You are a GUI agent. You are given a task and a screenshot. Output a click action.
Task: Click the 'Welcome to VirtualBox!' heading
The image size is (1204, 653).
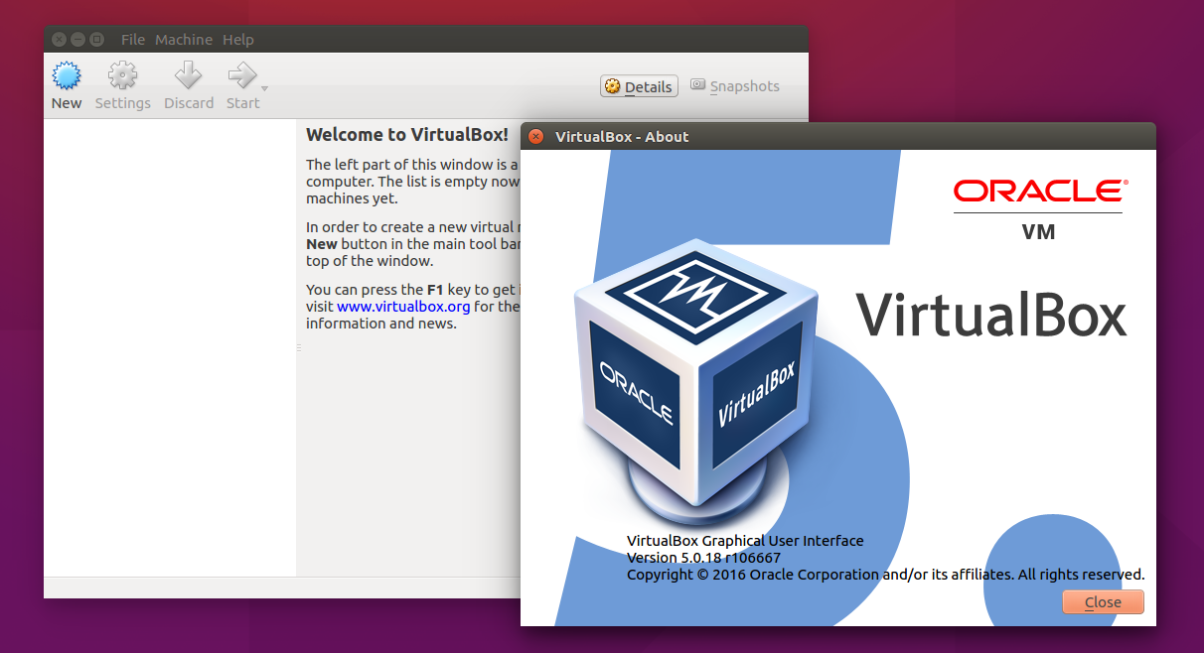click(x=407, y=135)
